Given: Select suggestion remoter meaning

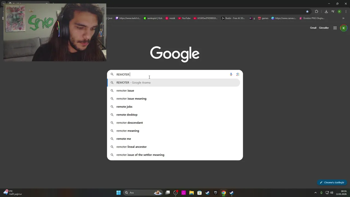Looking at the screenshot, I should [x=175, y=131].
